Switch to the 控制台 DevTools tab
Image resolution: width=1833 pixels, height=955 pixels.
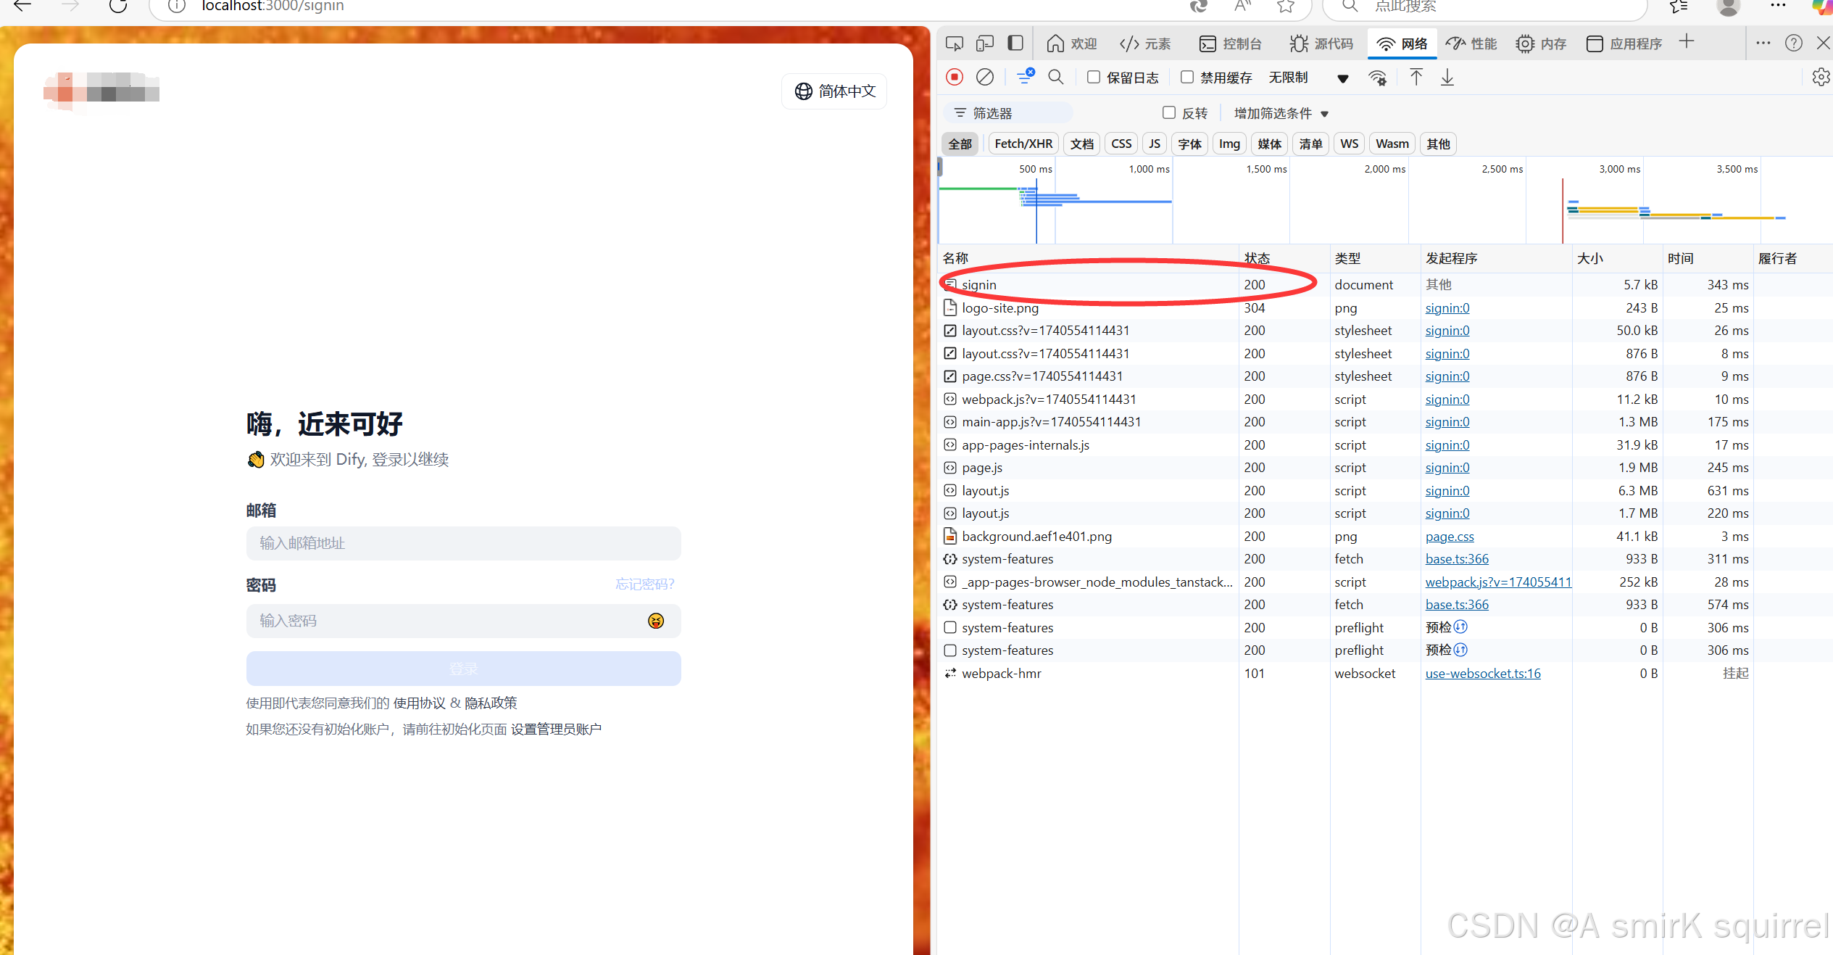(1231, 44)
